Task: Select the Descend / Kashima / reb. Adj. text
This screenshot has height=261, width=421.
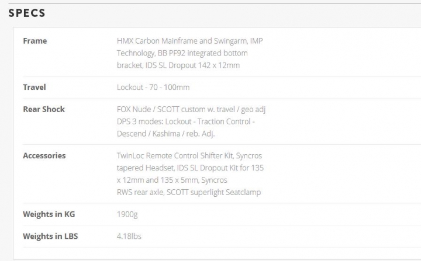Action: point(165,134)
